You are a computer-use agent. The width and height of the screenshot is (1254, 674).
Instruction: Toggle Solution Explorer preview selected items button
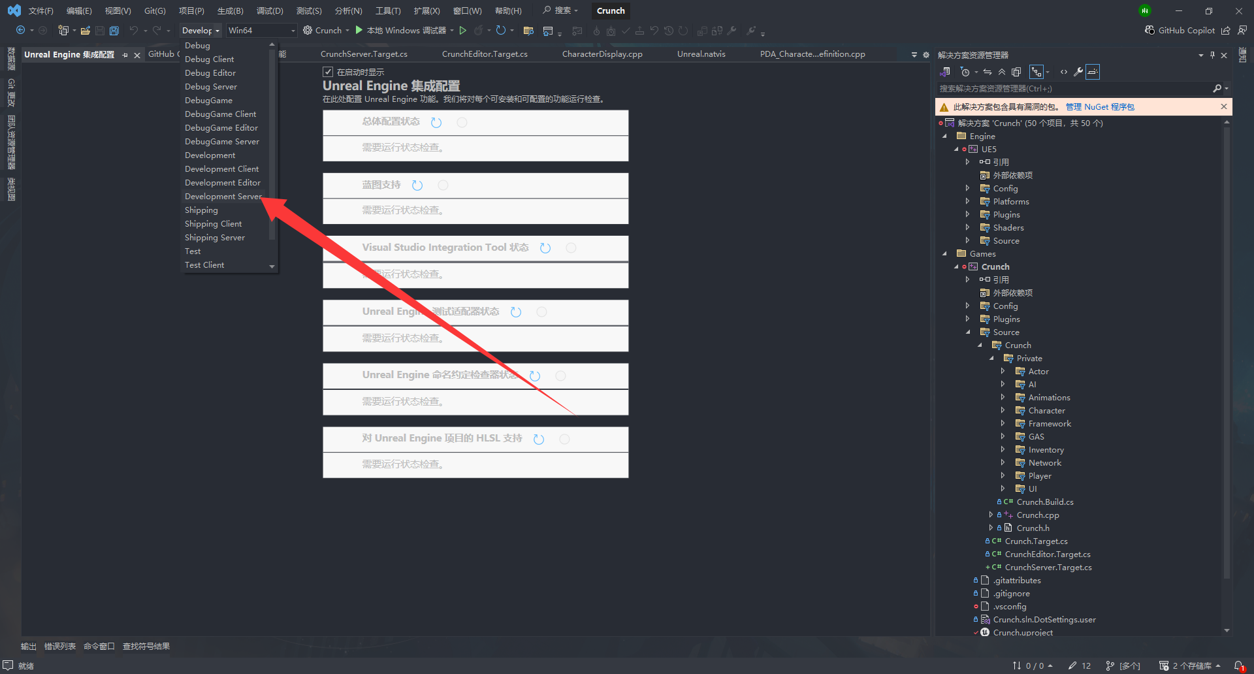1093,72
